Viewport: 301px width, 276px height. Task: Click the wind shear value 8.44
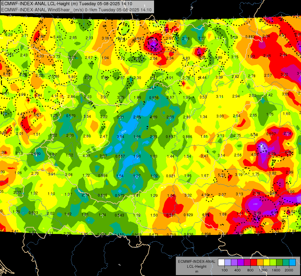203,77
